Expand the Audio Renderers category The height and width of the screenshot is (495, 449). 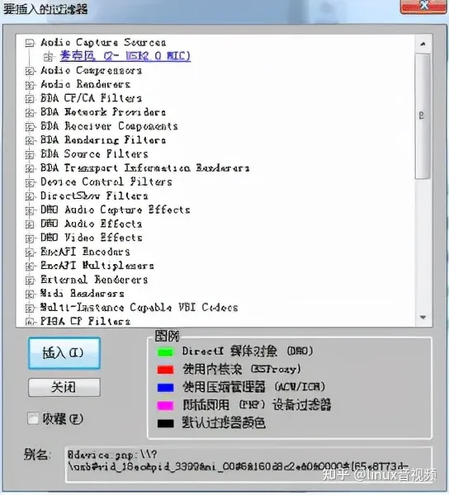[30, 85]
